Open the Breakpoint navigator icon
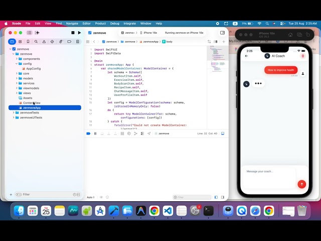321x241 pixels. click(x=69, y=42)
